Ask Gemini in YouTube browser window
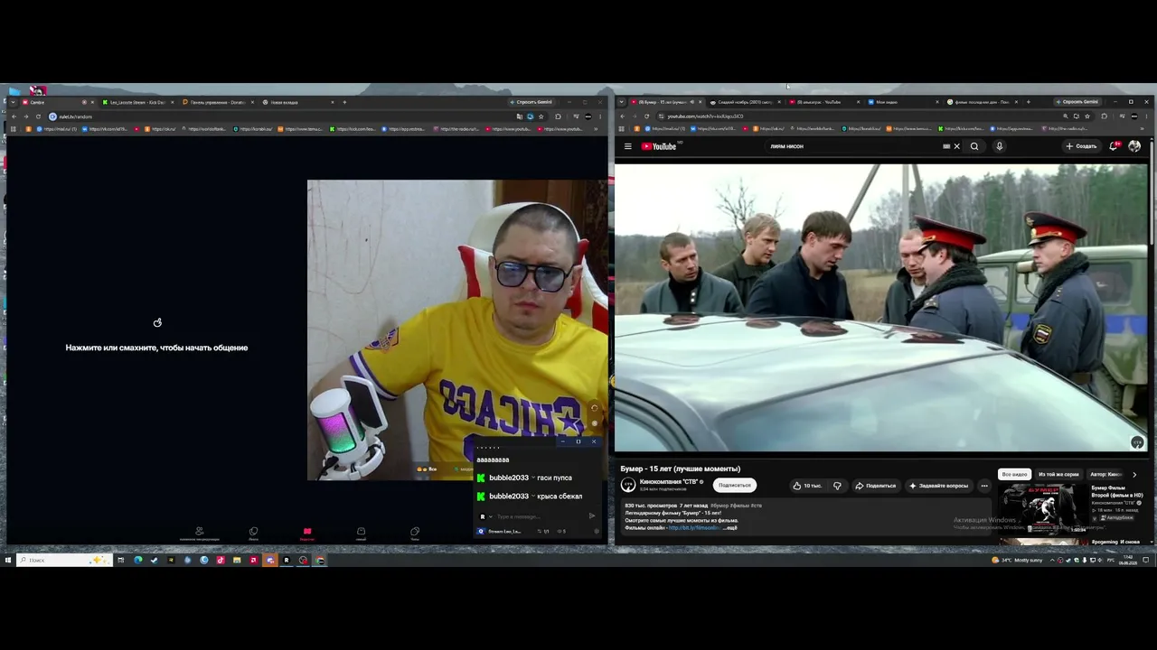The height and width of the screenshot is (650, 1157). click(x=1077, y=102)
